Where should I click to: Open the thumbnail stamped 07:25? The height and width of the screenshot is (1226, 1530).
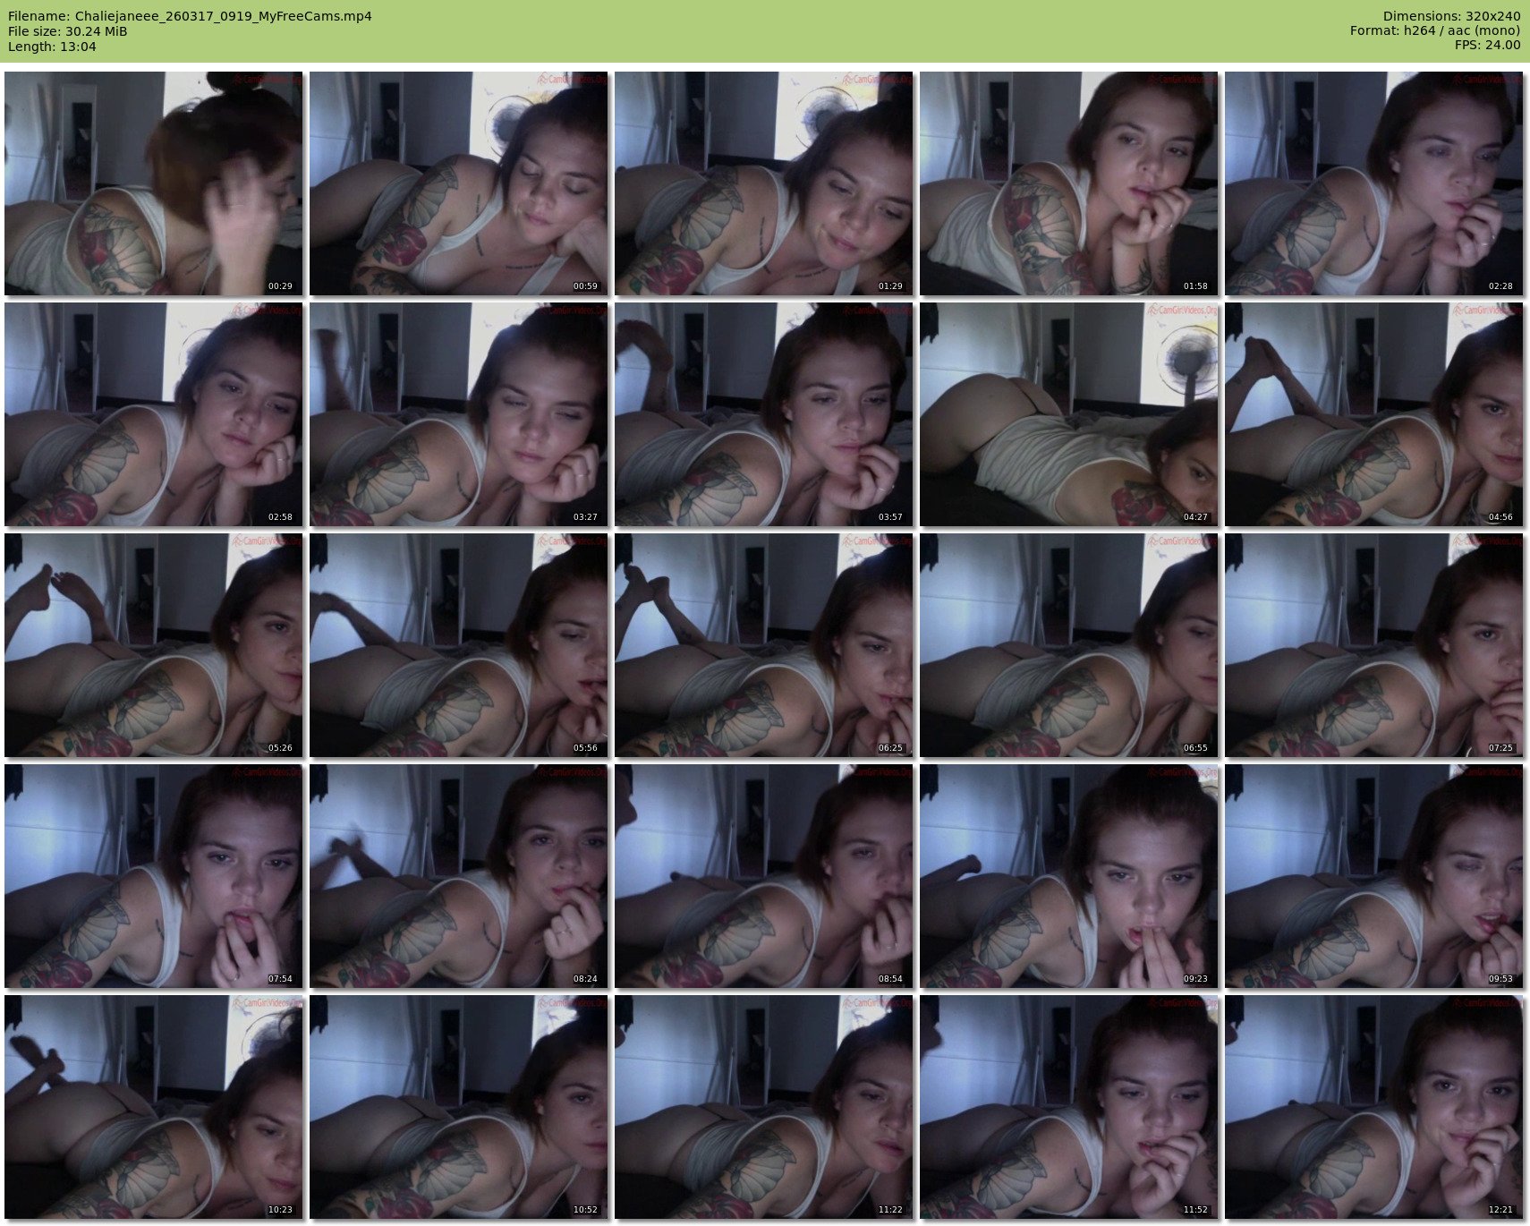[1373, 645]
